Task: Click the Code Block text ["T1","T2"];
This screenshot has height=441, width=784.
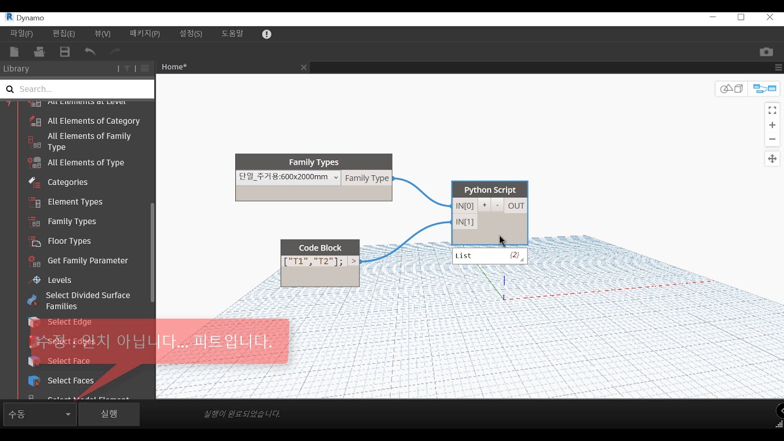Action: point(314,262)
